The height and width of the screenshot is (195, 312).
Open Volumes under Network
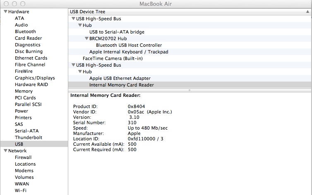24,177
